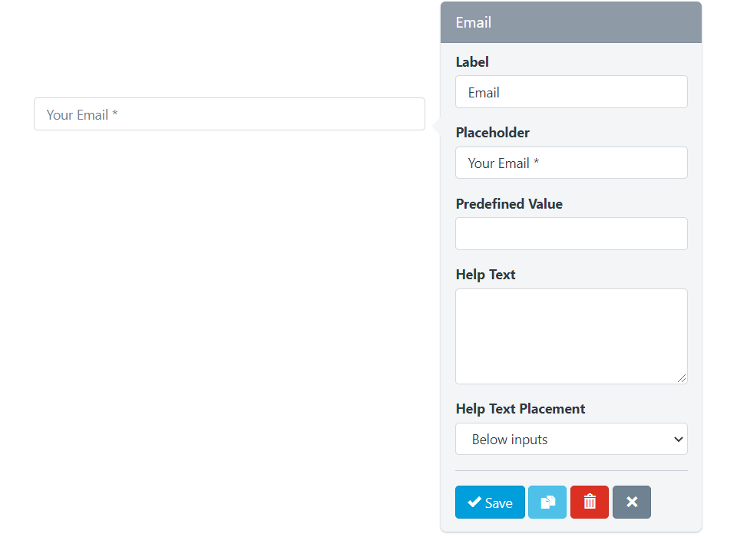
Task: Click the popover arrow pointing at the email field
Action: click(x=436, y=126)
